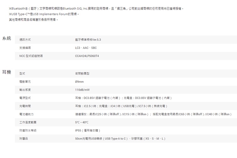
Task: Select the CCAH24LP5060T4 certification number
Action: [87, 56]
